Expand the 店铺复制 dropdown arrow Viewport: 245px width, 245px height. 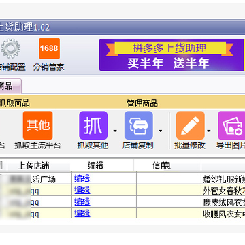[160, 131]
